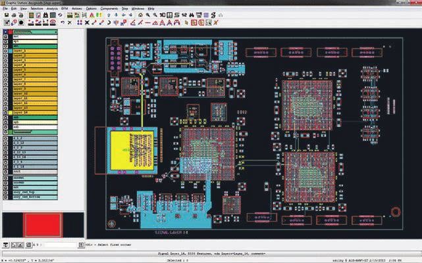Viewport: 422px width, 263px height.
Task: Click the black circle icon in second toolbar
Action: point(21,22)
